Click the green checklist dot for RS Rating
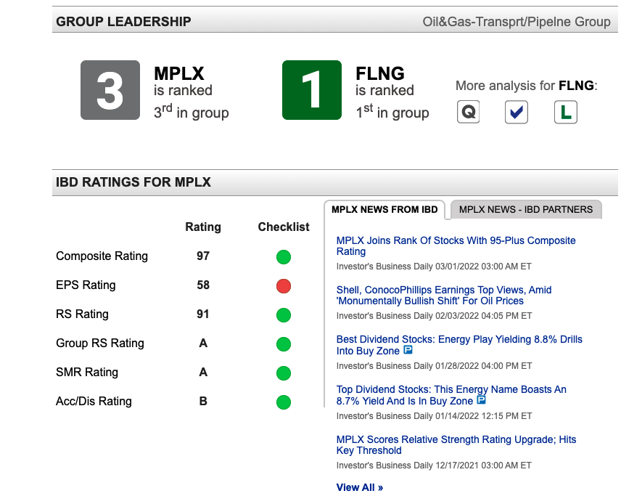The image size is (621, 504). 284,315
